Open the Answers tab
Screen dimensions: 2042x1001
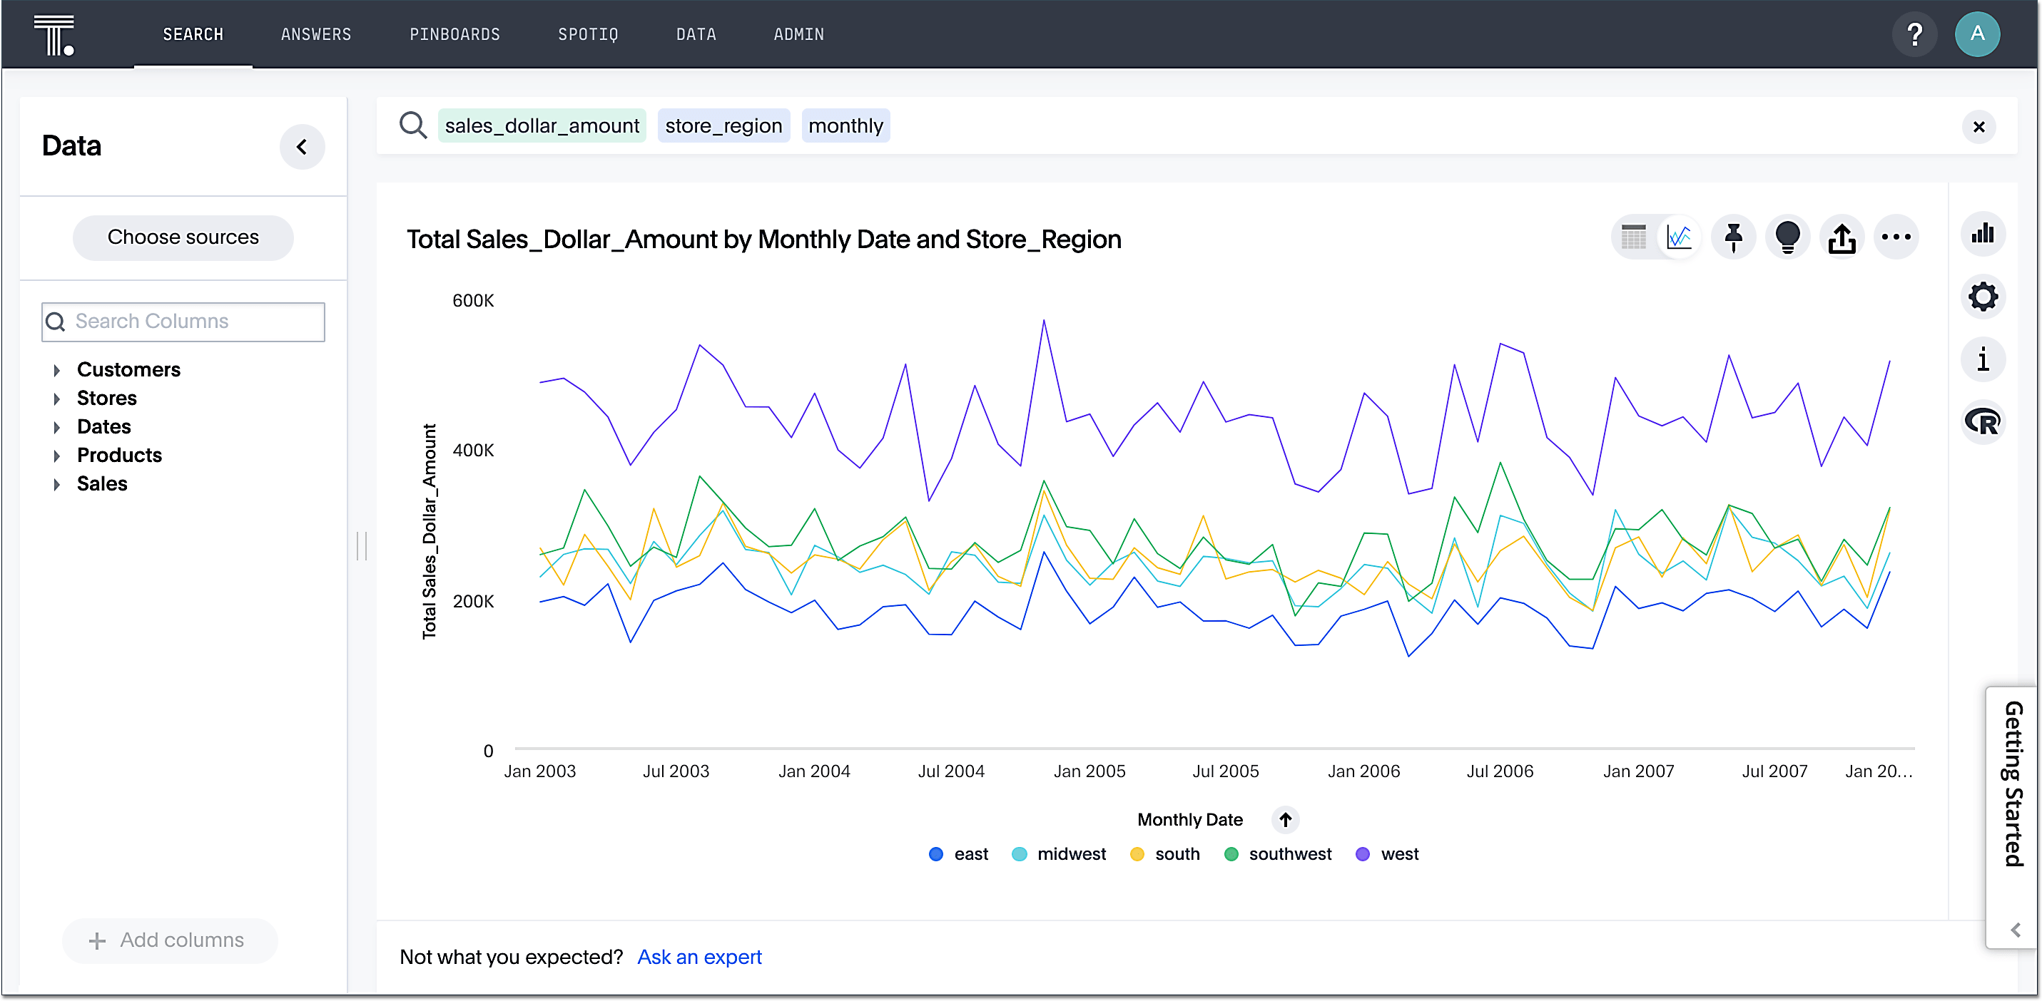point(315,34)
